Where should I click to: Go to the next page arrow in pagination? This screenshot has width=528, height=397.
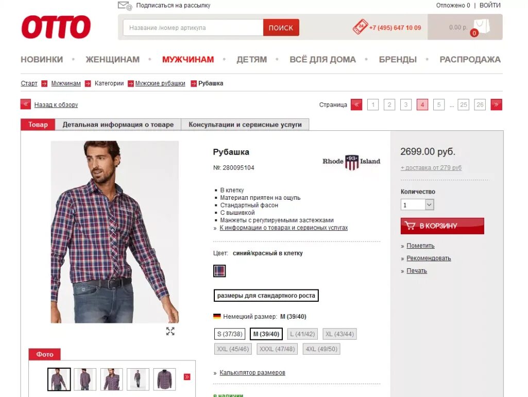click(497, 105)
